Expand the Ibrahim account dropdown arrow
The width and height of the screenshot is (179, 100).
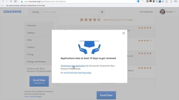coord(175,12)
